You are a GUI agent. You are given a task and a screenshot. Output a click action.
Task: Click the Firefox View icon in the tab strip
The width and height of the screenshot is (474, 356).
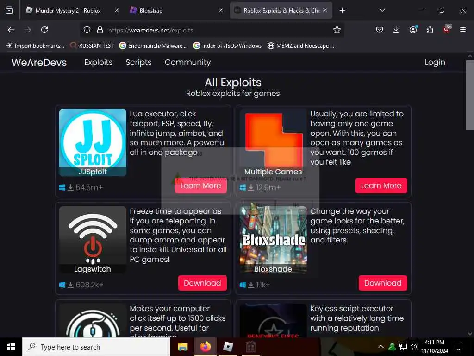click(x=9, y=10)
